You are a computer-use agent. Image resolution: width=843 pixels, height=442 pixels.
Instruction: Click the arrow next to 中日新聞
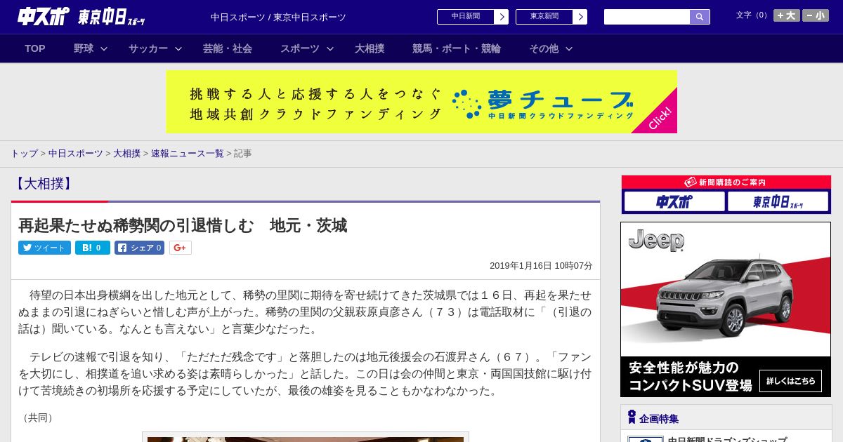[502, 17]
